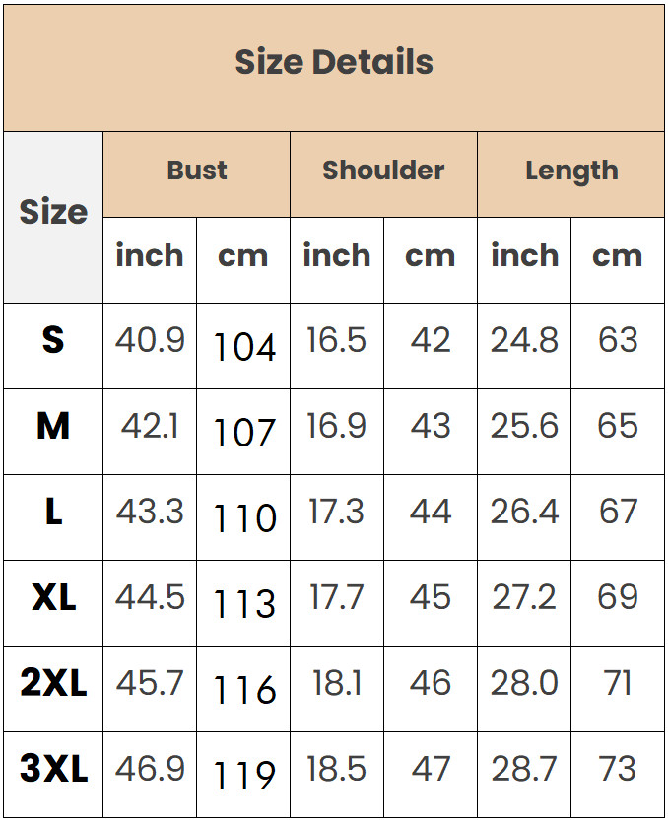The image size is (668, 823).
Task: Click the cm subheader under Length
Action: click(x=618, y=256)
